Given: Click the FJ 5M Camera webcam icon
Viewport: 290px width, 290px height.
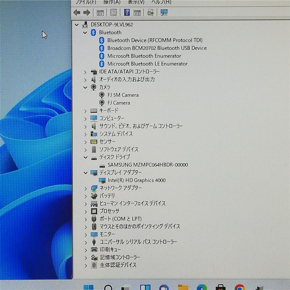Looking at the screenshot, I should [101, 95].
